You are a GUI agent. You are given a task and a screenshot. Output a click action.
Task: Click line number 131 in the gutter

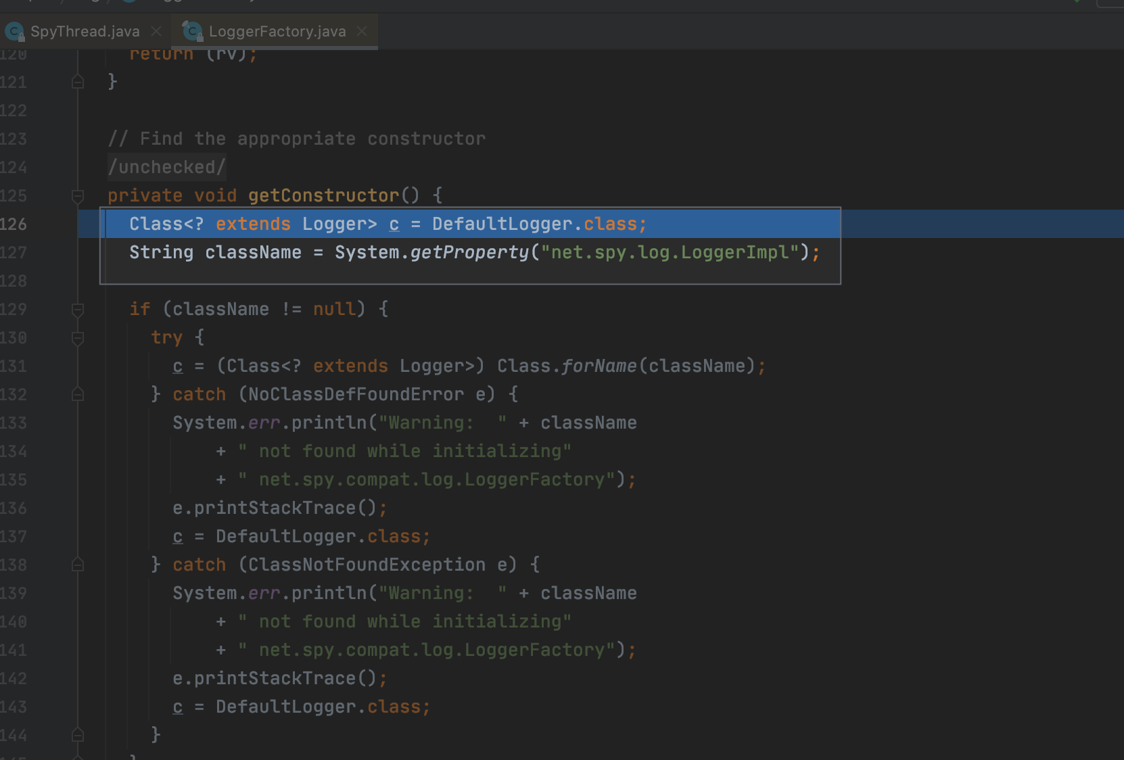(x=14, y=366)
